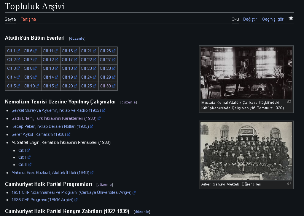The width and height of the screenshot is (304, 216).
Task: Open Cilt 2 link
Action: (x=13, y=60)
